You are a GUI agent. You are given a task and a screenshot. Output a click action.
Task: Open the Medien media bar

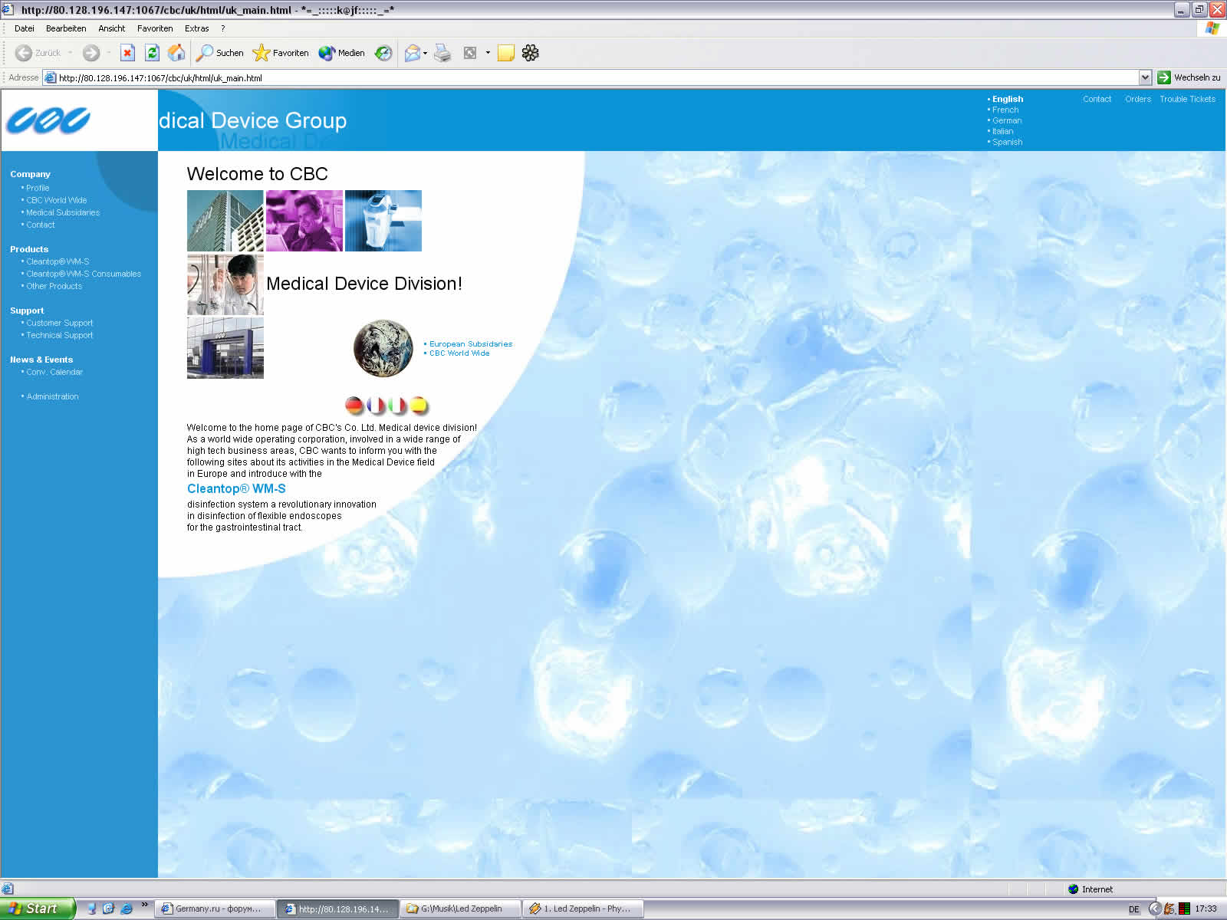[x=342, y=53]
